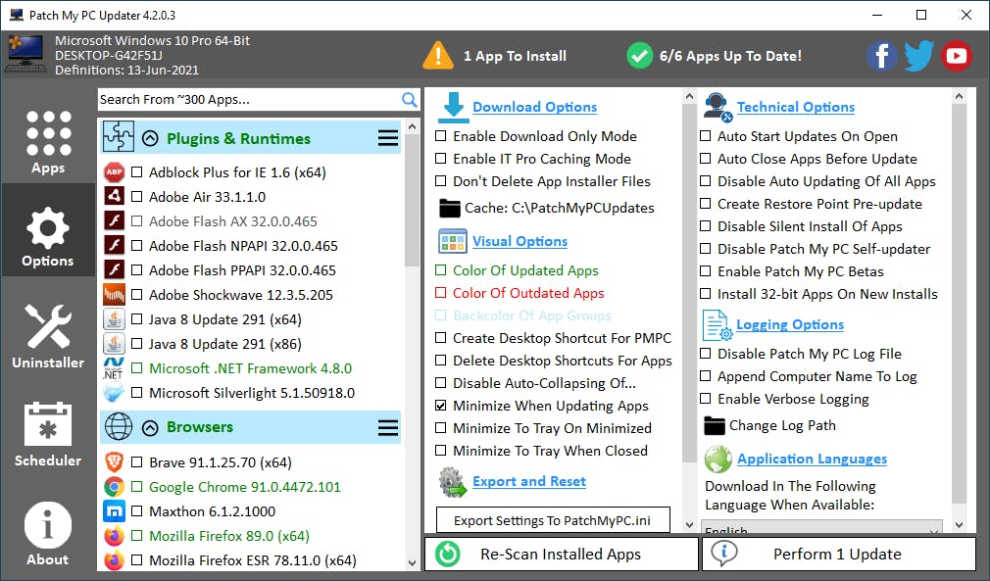990x581 pixels.
Task: Open the Twitter bird icon
Action: pyautogui.click(x=918, y=56)
